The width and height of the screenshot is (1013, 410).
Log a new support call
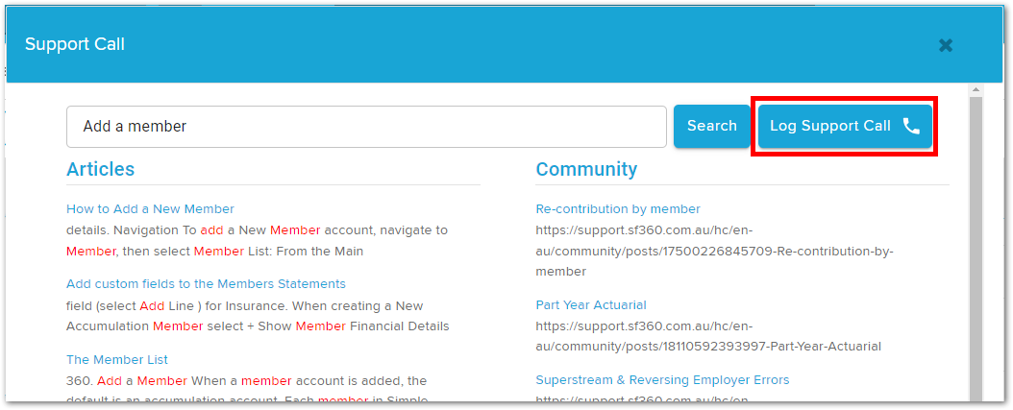(x=845, y=126)
